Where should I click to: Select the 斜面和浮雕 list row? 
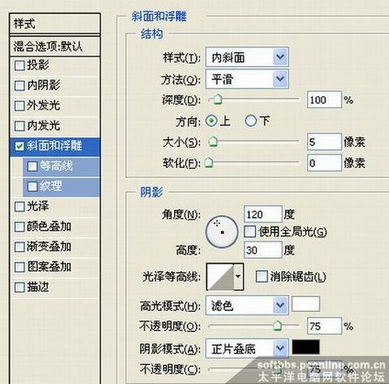tap(55, 146)
